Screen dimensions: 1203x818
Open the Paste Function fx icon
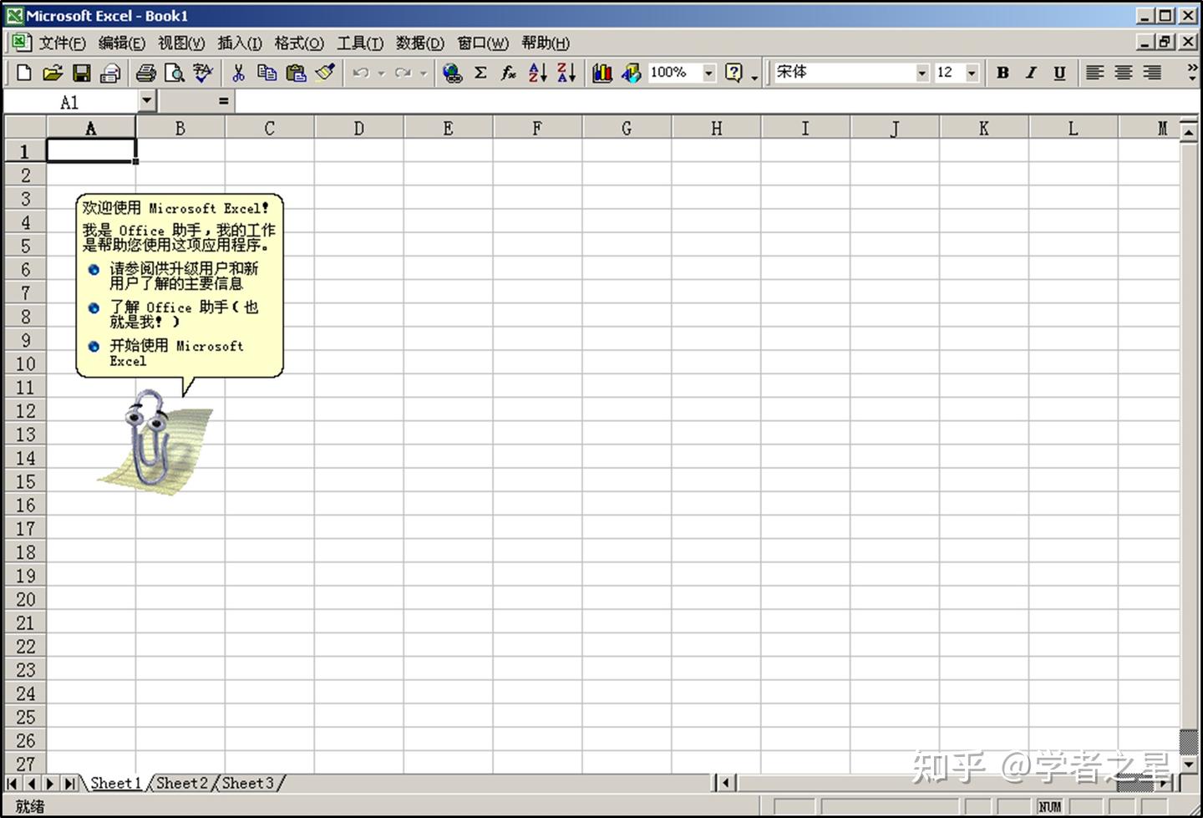[507, 73]
